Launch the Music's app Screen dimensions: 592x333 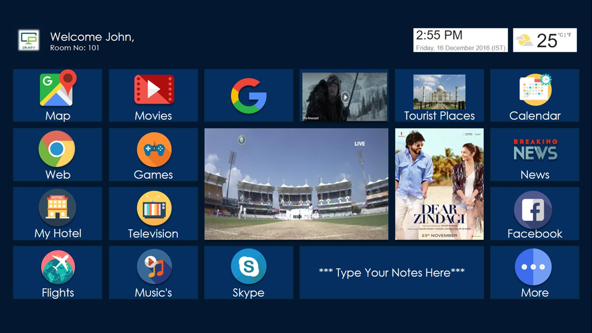[153, 272]
